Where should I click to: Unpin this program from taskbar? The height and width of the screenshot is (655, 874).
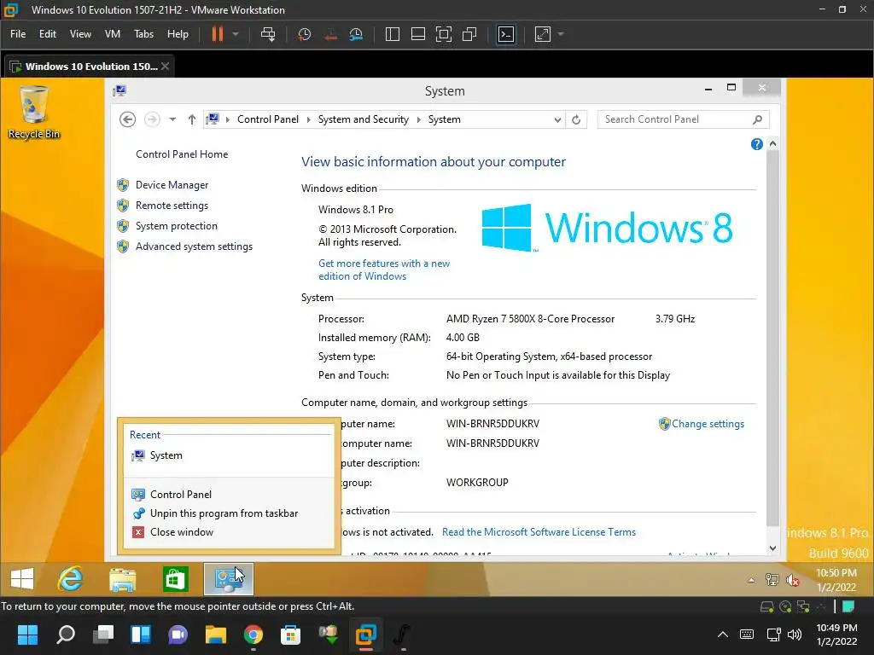click(x=227, y=513)
